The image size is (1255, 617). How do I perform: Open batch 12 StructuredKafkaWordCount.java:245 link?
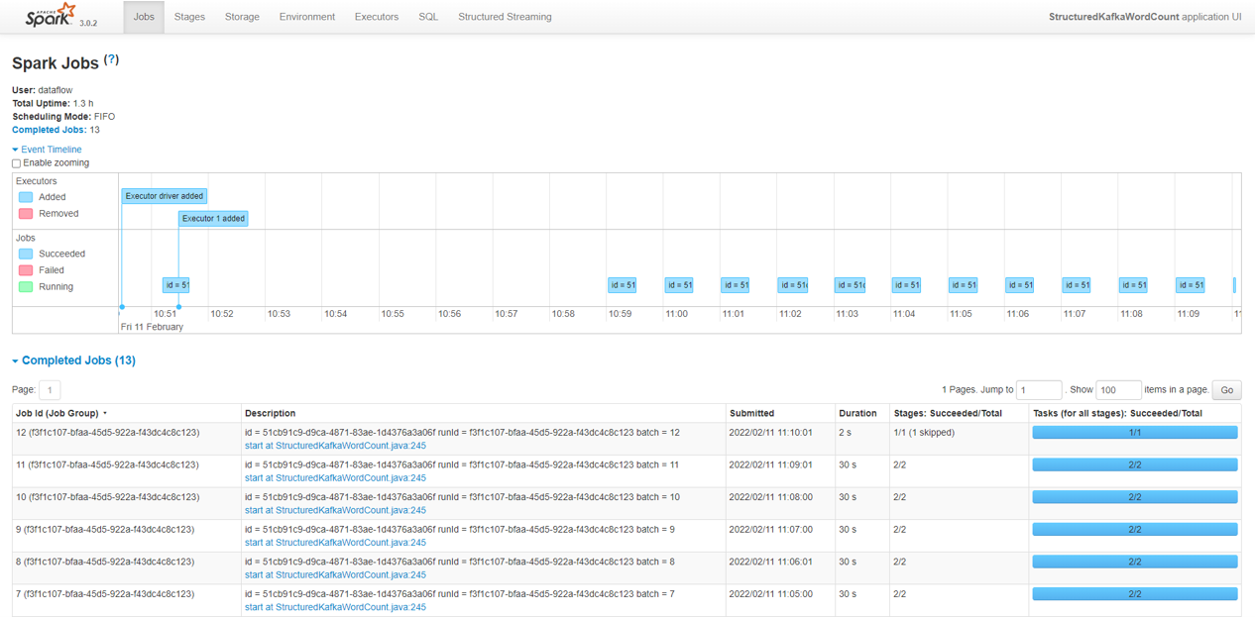point(335,446)
